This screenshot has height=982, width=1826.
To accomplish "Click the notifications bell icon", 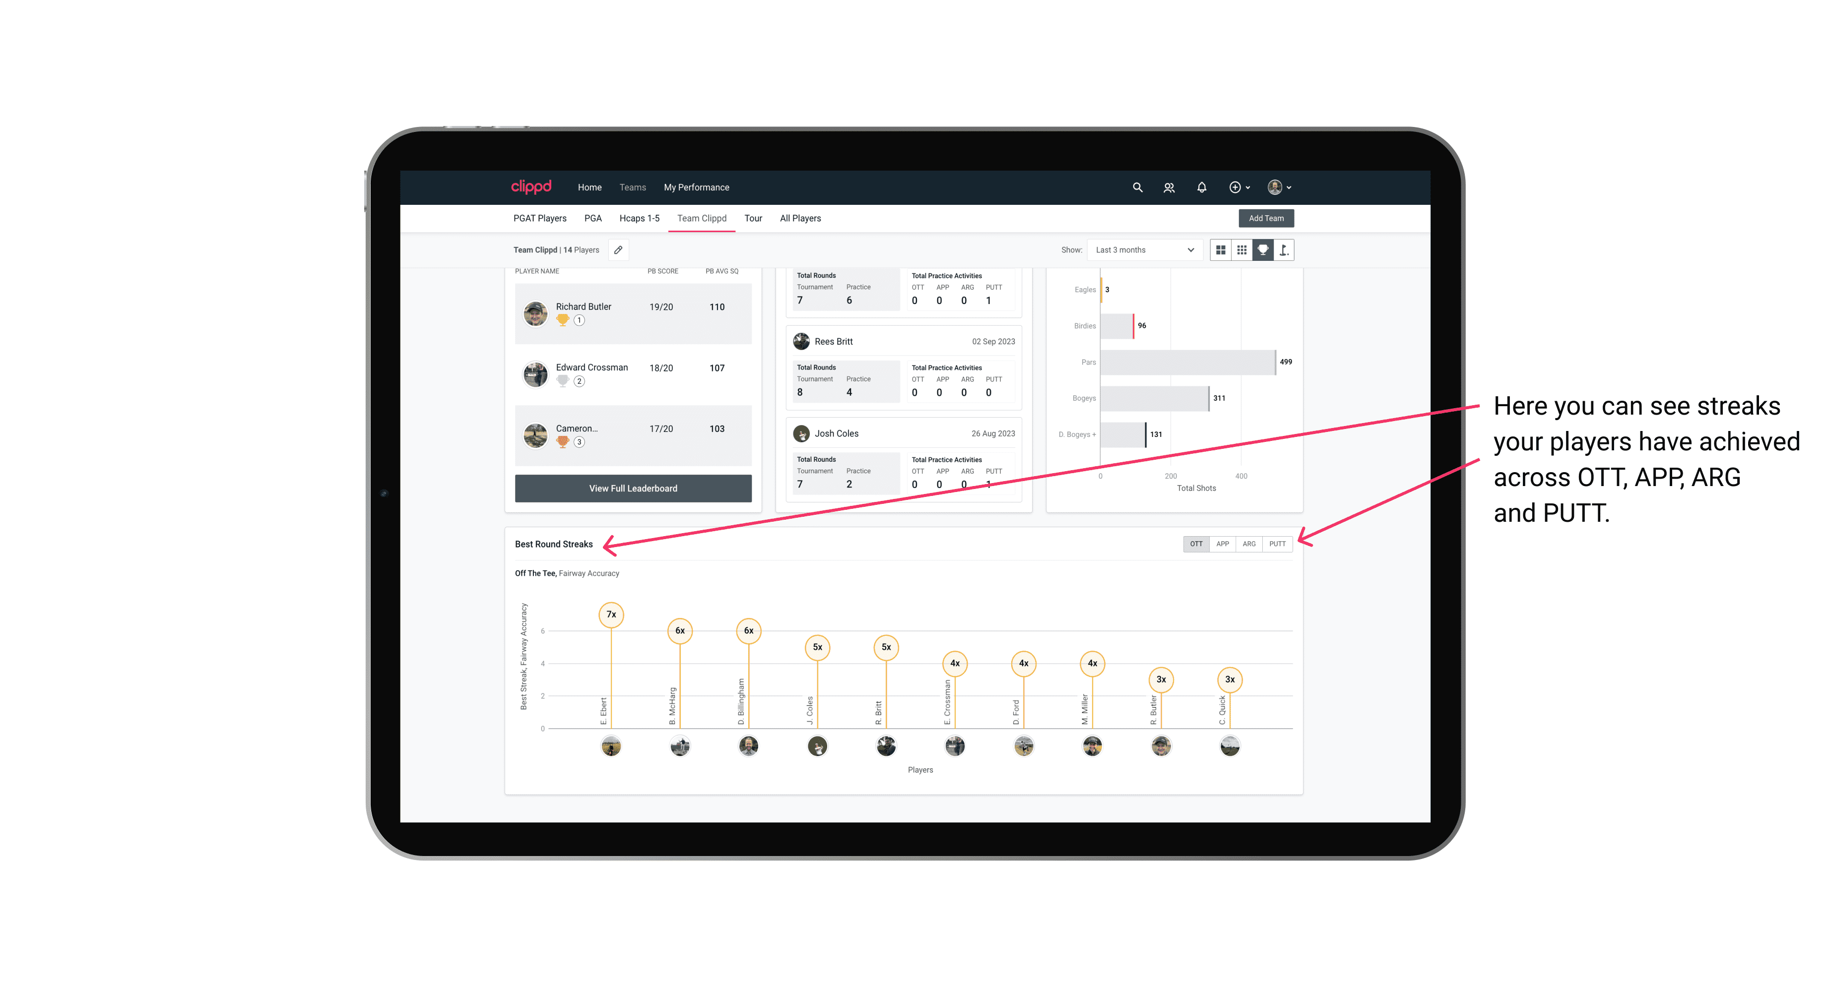I will (1201, 187).
